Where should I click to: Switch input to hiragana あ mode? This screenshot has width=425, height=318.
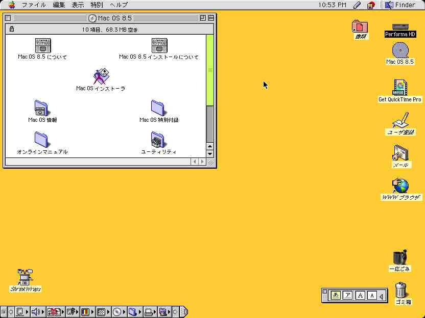tap(336, 295)
